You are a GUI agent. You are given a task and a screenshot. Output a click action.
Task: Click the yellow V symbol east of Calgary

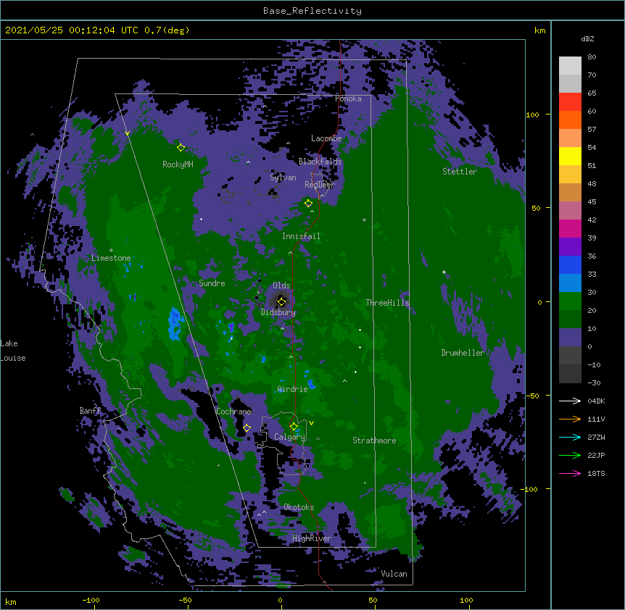point(311,423)
